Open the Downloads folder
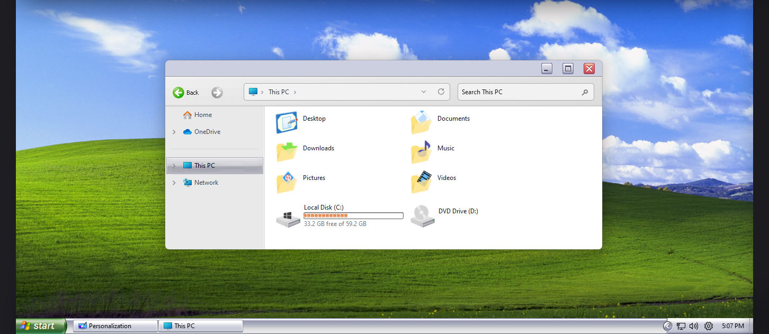Screen dimensions: 769x334 pyautogui.click(x=286, y=152)
